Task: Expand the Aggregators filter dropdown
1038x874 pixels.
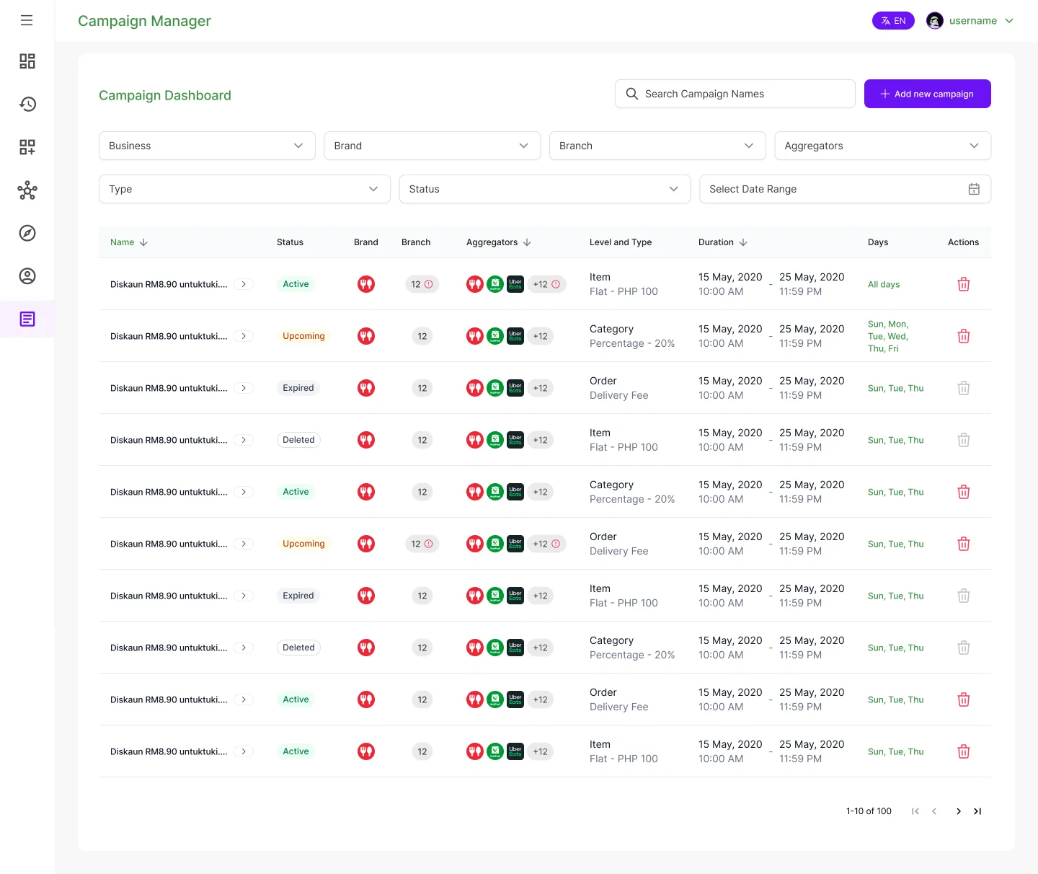Action: click(882, 146)
